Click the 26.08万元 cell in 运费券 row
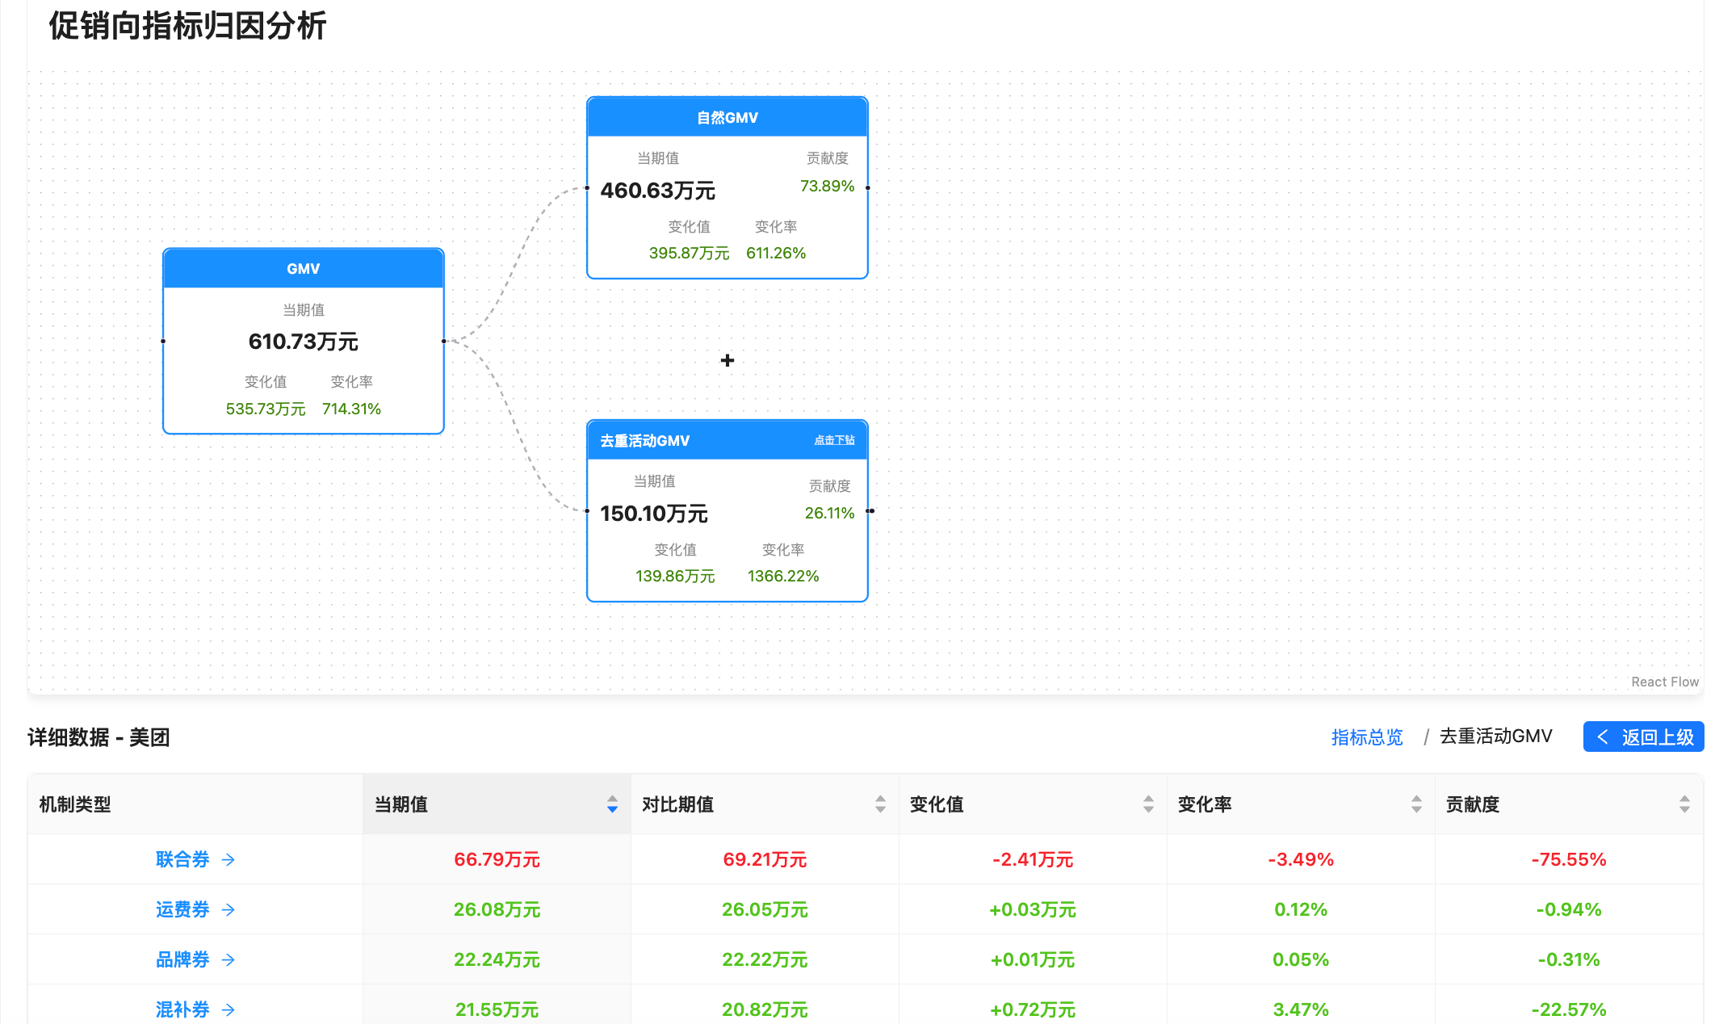The height and width of the screenshot is (1024, 1715). click(497, 909)
